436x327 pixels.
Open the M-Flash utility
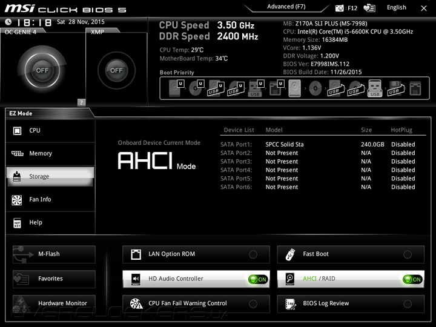click(x=54, y=254)
